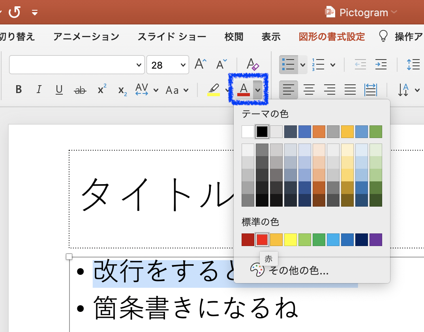Click the redo/repeat arrow icon

click(14, 12)
